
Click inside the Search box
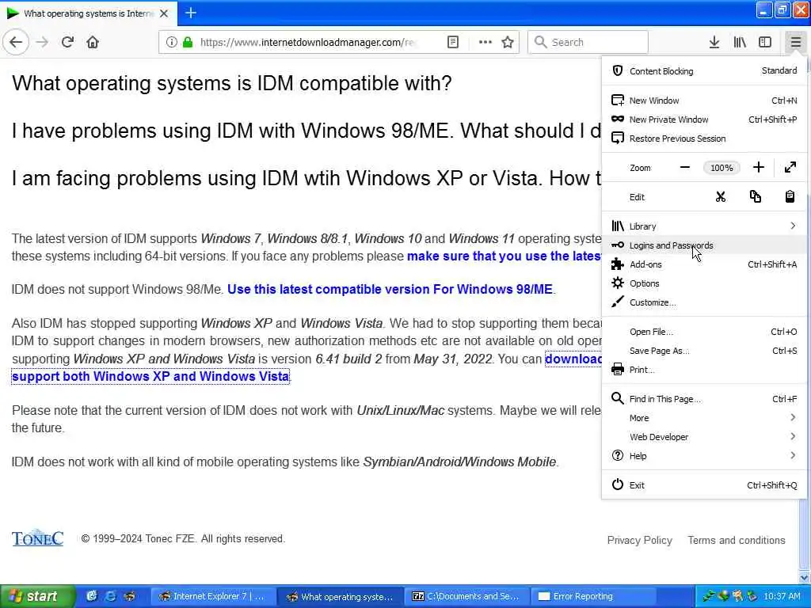coord(588,42)
